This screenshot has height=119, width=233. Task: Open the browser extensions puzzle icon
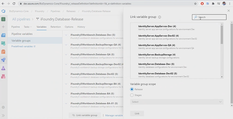point(213,4)
